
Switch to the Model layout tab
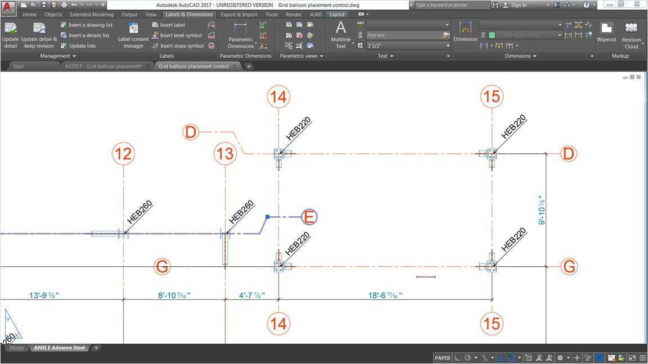click(17, 348)
